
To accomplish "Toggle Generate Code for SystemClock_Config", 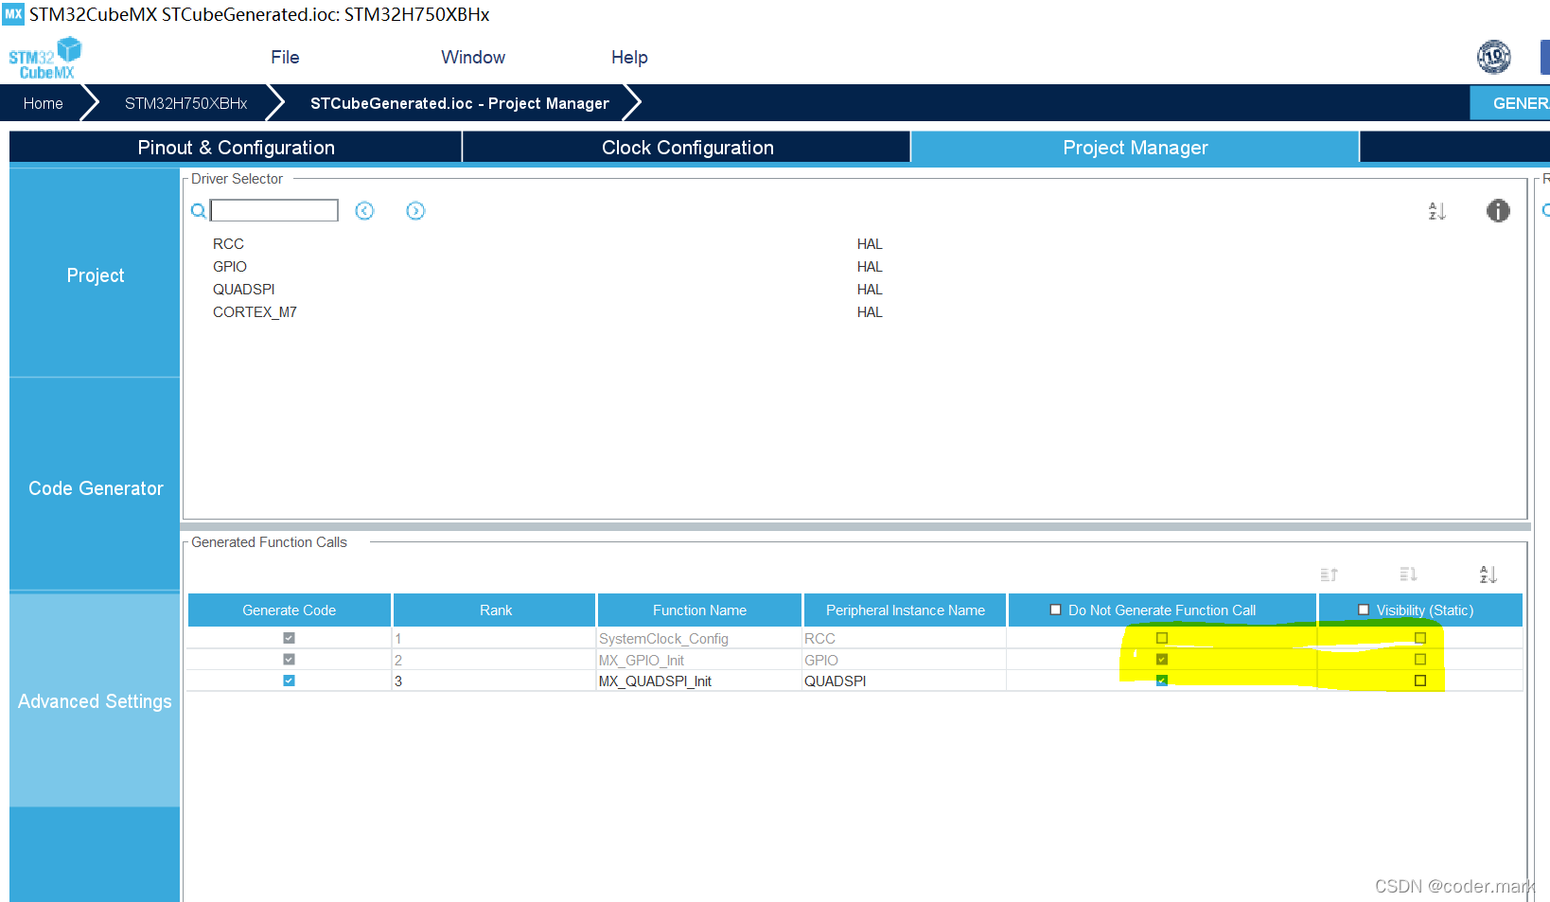I will (x=289, y=638).
